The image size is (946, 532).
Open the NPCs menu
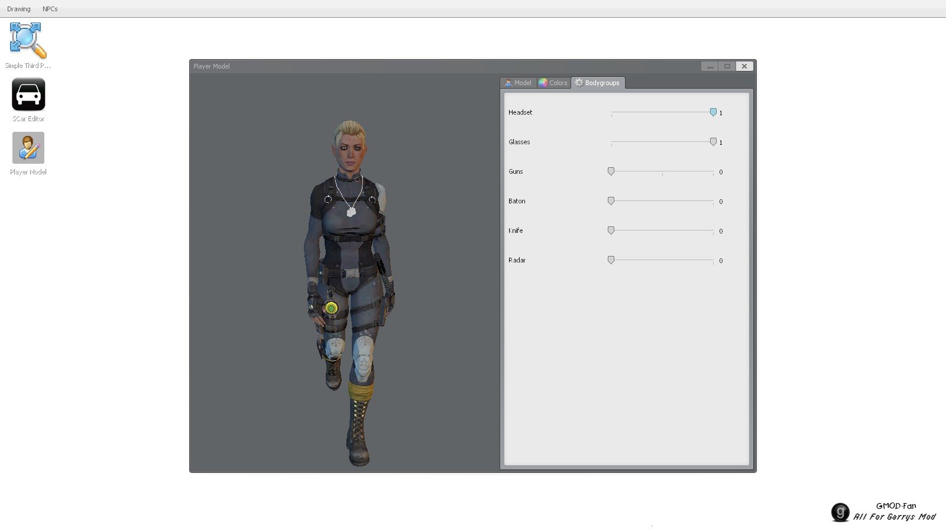pos(50,9)
